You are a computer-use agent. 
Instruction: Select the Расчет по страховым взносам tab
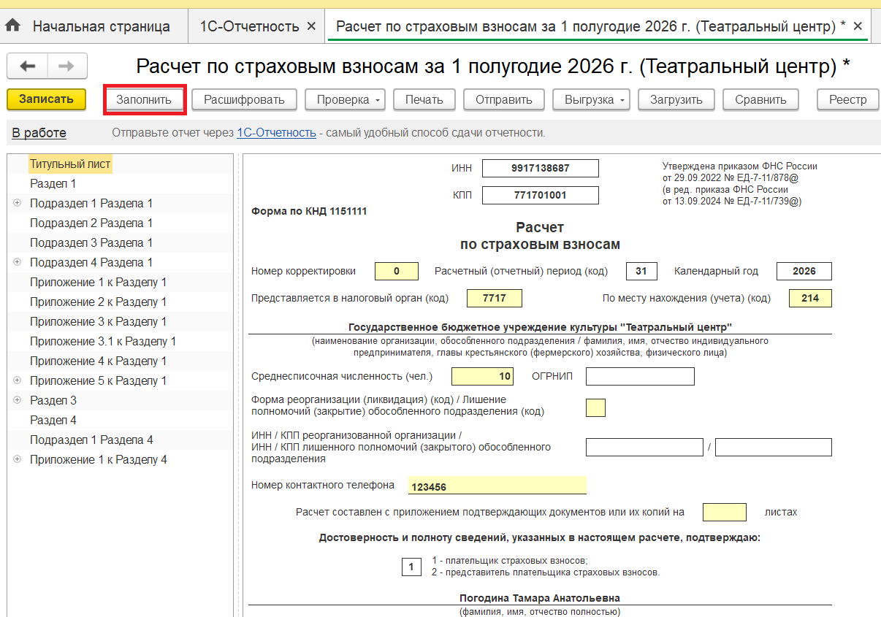pos(590,26)
